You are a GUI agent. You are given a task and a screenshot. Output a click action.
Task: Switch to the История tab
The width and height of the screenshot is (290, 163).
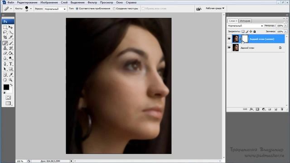(245, 21)
